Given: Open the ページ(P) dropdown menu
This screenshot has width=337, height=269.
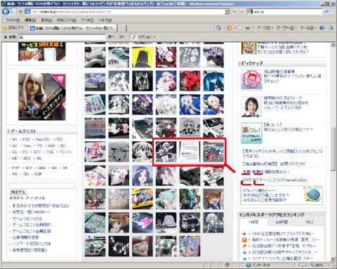Looking at the screenshot, I should pyautogui.click(x=265, y=28).
